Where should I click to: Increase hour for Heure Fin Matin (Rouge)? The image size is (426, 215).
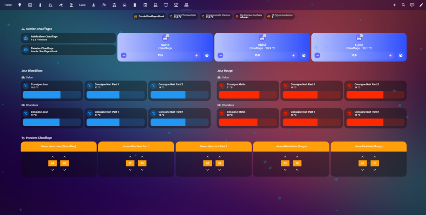pyautogui.click(x=362, y=157)
